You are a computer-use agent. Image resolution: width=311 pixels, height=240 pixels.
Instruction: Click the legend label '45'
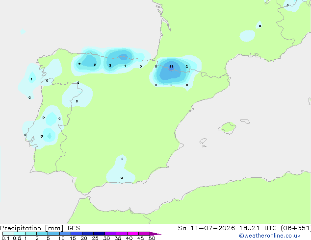(140, 238)
